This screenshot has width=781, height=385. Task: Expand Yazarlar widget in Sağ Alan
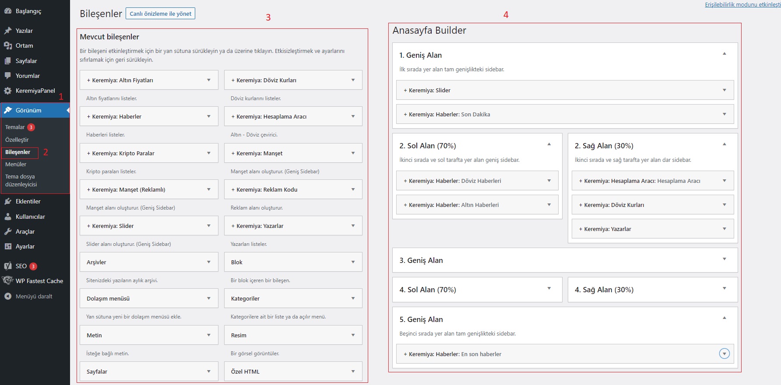click(x=725, y=229)
